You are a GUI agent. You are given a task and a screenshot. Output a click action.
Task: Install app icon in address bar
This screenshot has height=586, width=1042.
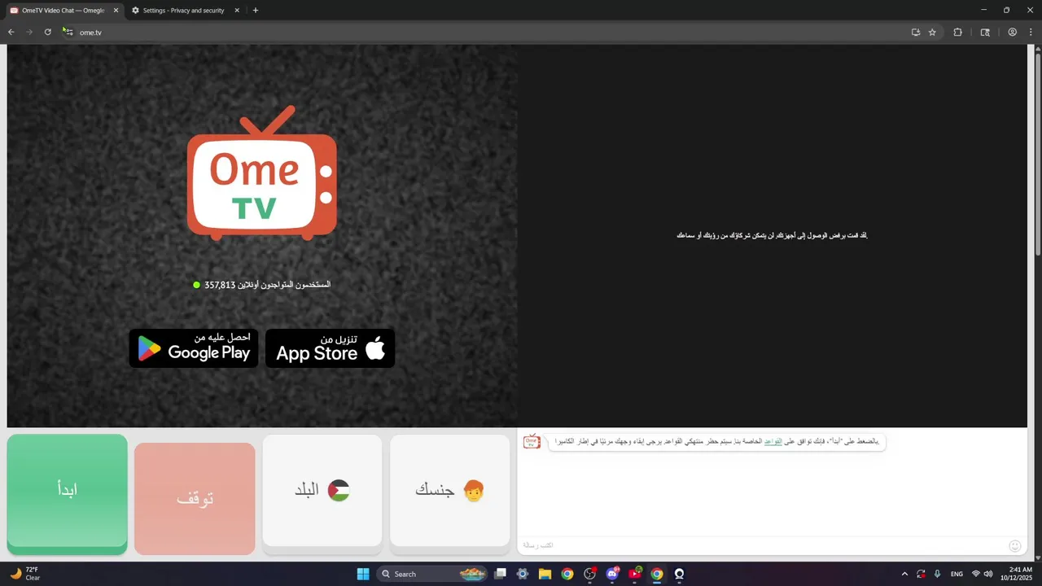pyautogui.click(x=916, y=33)
